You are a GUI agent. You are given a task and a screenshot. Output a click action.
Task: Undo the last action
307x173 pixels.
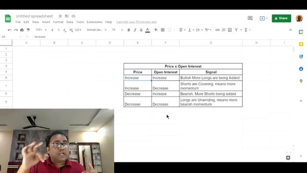tap(10, 30)
